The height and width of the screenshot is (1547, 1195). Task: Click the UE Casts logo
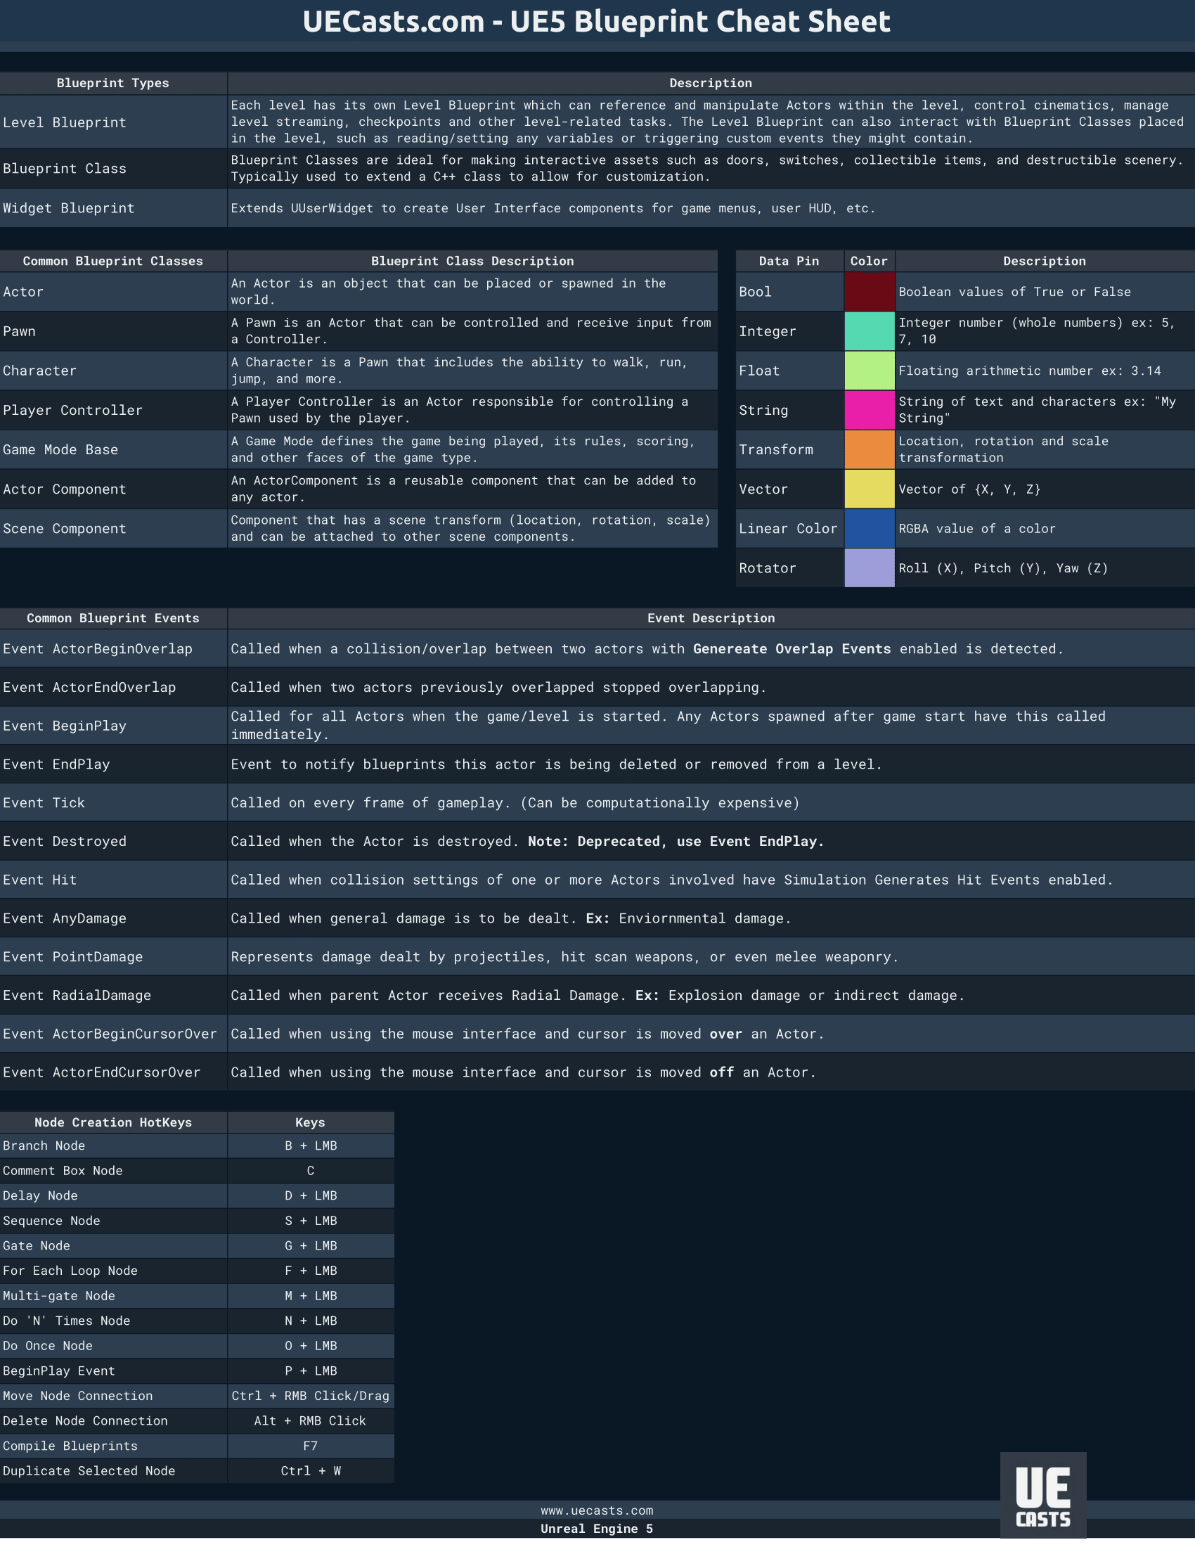coord(1042,1494)
